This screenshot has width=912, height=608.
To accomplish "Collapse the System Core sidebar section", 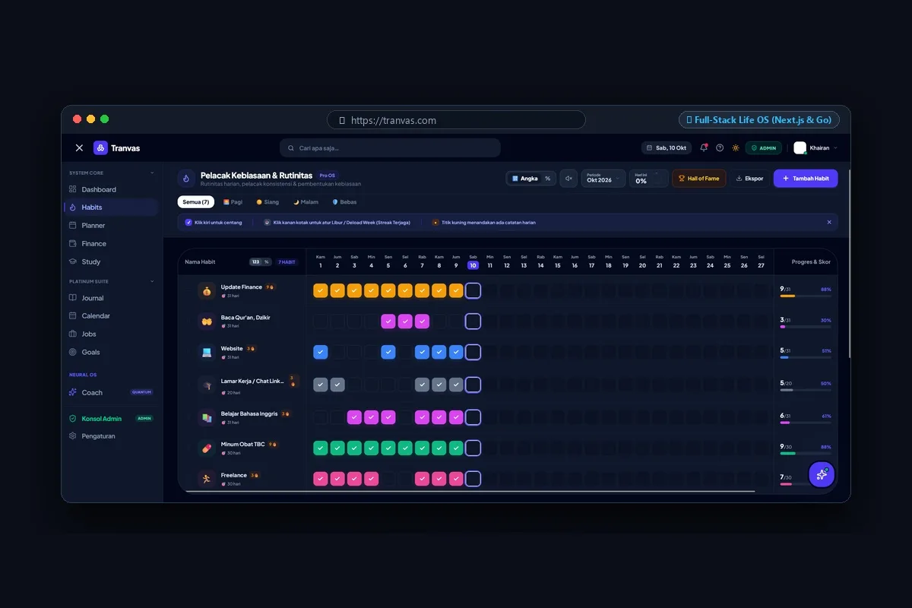I will click(x=151, y=173).
